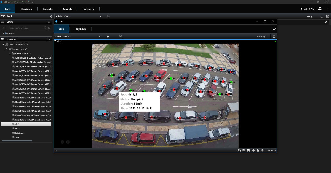The image size is (331, 173).
Task: Click the Setup button
Action: pyautogui.click(x=309, y=17)
